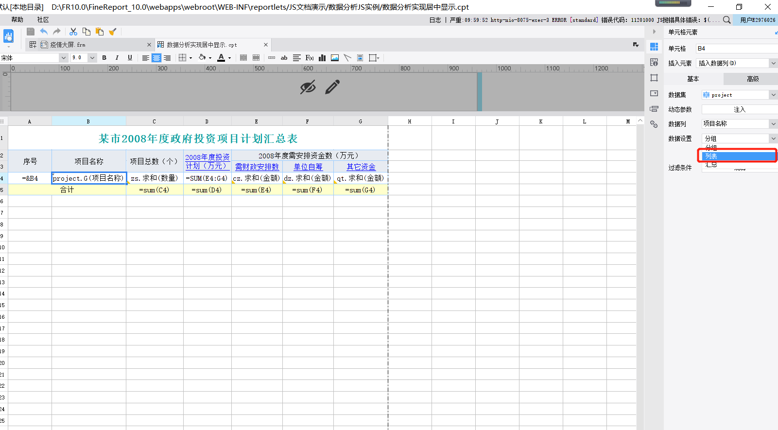Expand the 数据列 项目名称 dropdown
This screenshot has height=430, width=778.
tap(773, 124)
